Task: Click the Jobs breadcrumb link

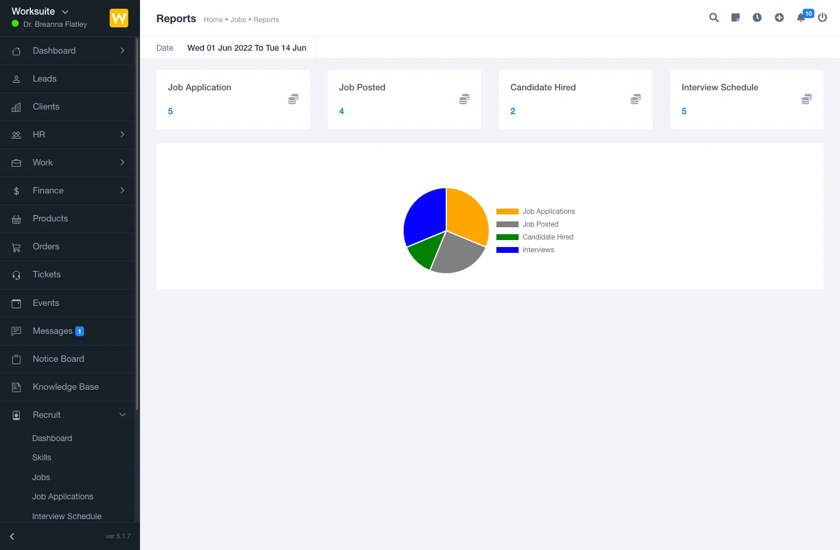Action: (x=238, y=20)
